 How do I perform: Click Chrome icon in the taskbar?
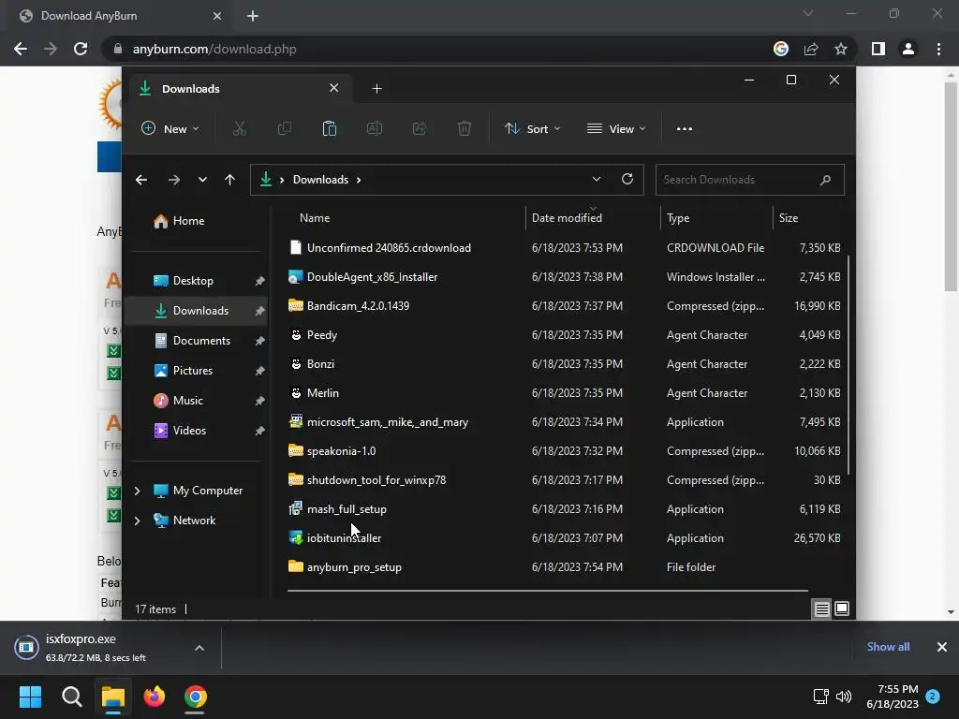(x=195, y=697)
